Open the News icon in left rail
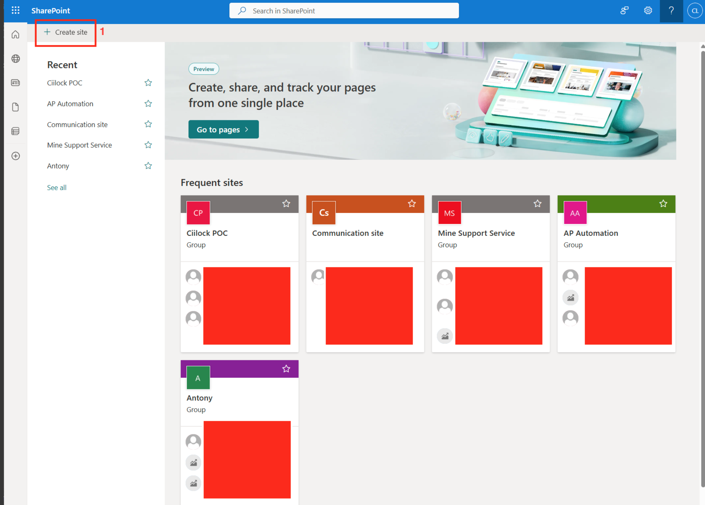 (16, 83)
